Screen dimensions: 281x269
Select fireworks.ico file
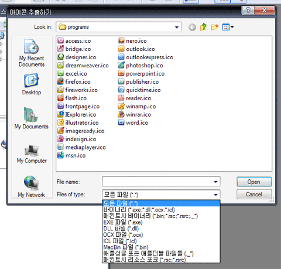(77, 90)
